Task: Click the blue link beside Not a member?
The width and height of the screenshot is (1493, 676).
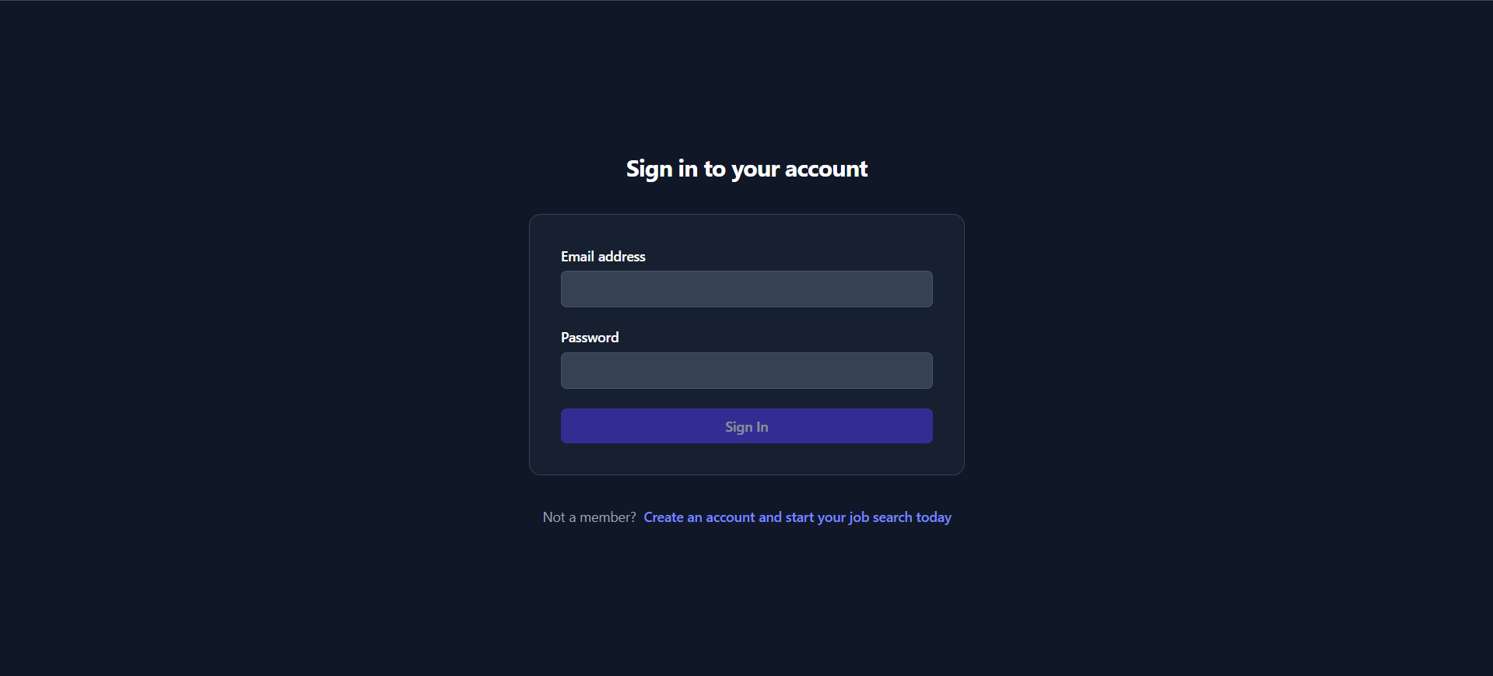Action: 797,517
